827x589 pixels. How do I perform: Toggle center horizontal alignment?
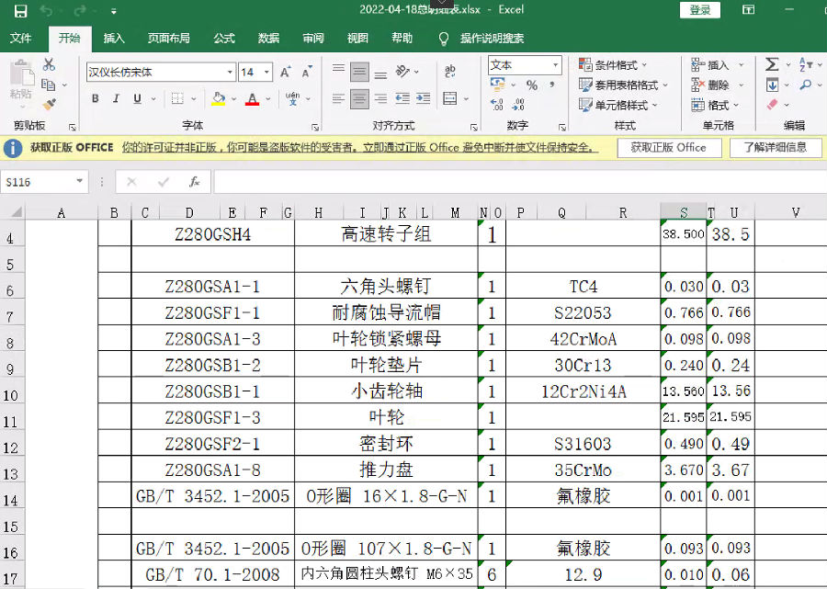[359, 99]
